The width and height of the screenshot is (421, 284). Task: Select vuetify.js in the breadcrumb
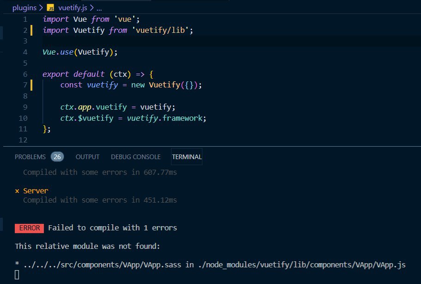tap(73, 8)
